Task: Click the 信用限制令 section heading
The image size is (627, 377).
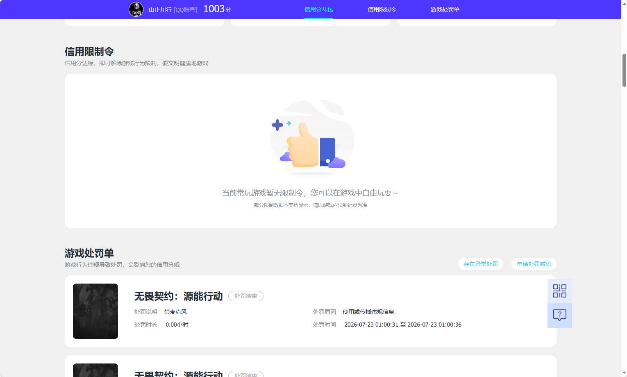Action: click(89, 52)
